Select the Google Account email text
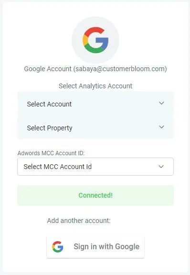190x275 pixels. click(x=95, y=69)
